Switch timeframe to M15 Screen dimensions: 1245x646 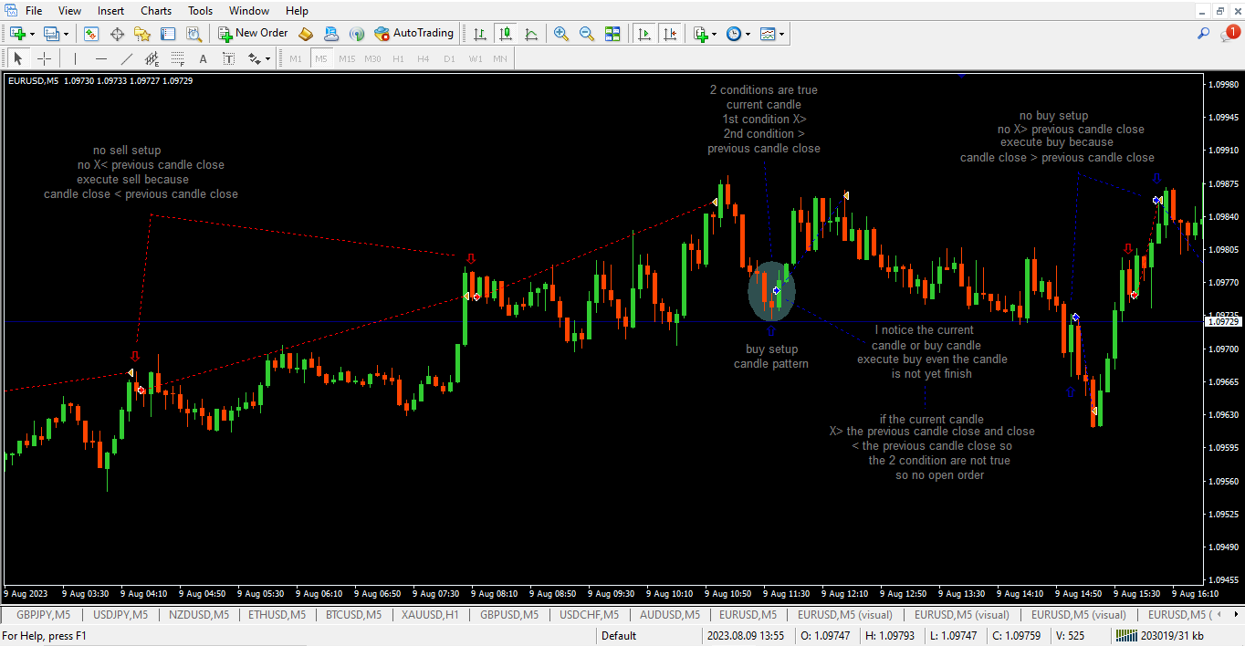pos(347,59)
